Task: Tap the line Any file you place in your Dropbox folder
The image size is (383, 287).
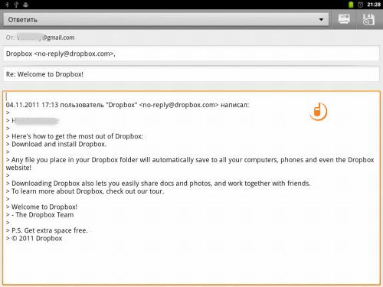Action: pos(190,164)
